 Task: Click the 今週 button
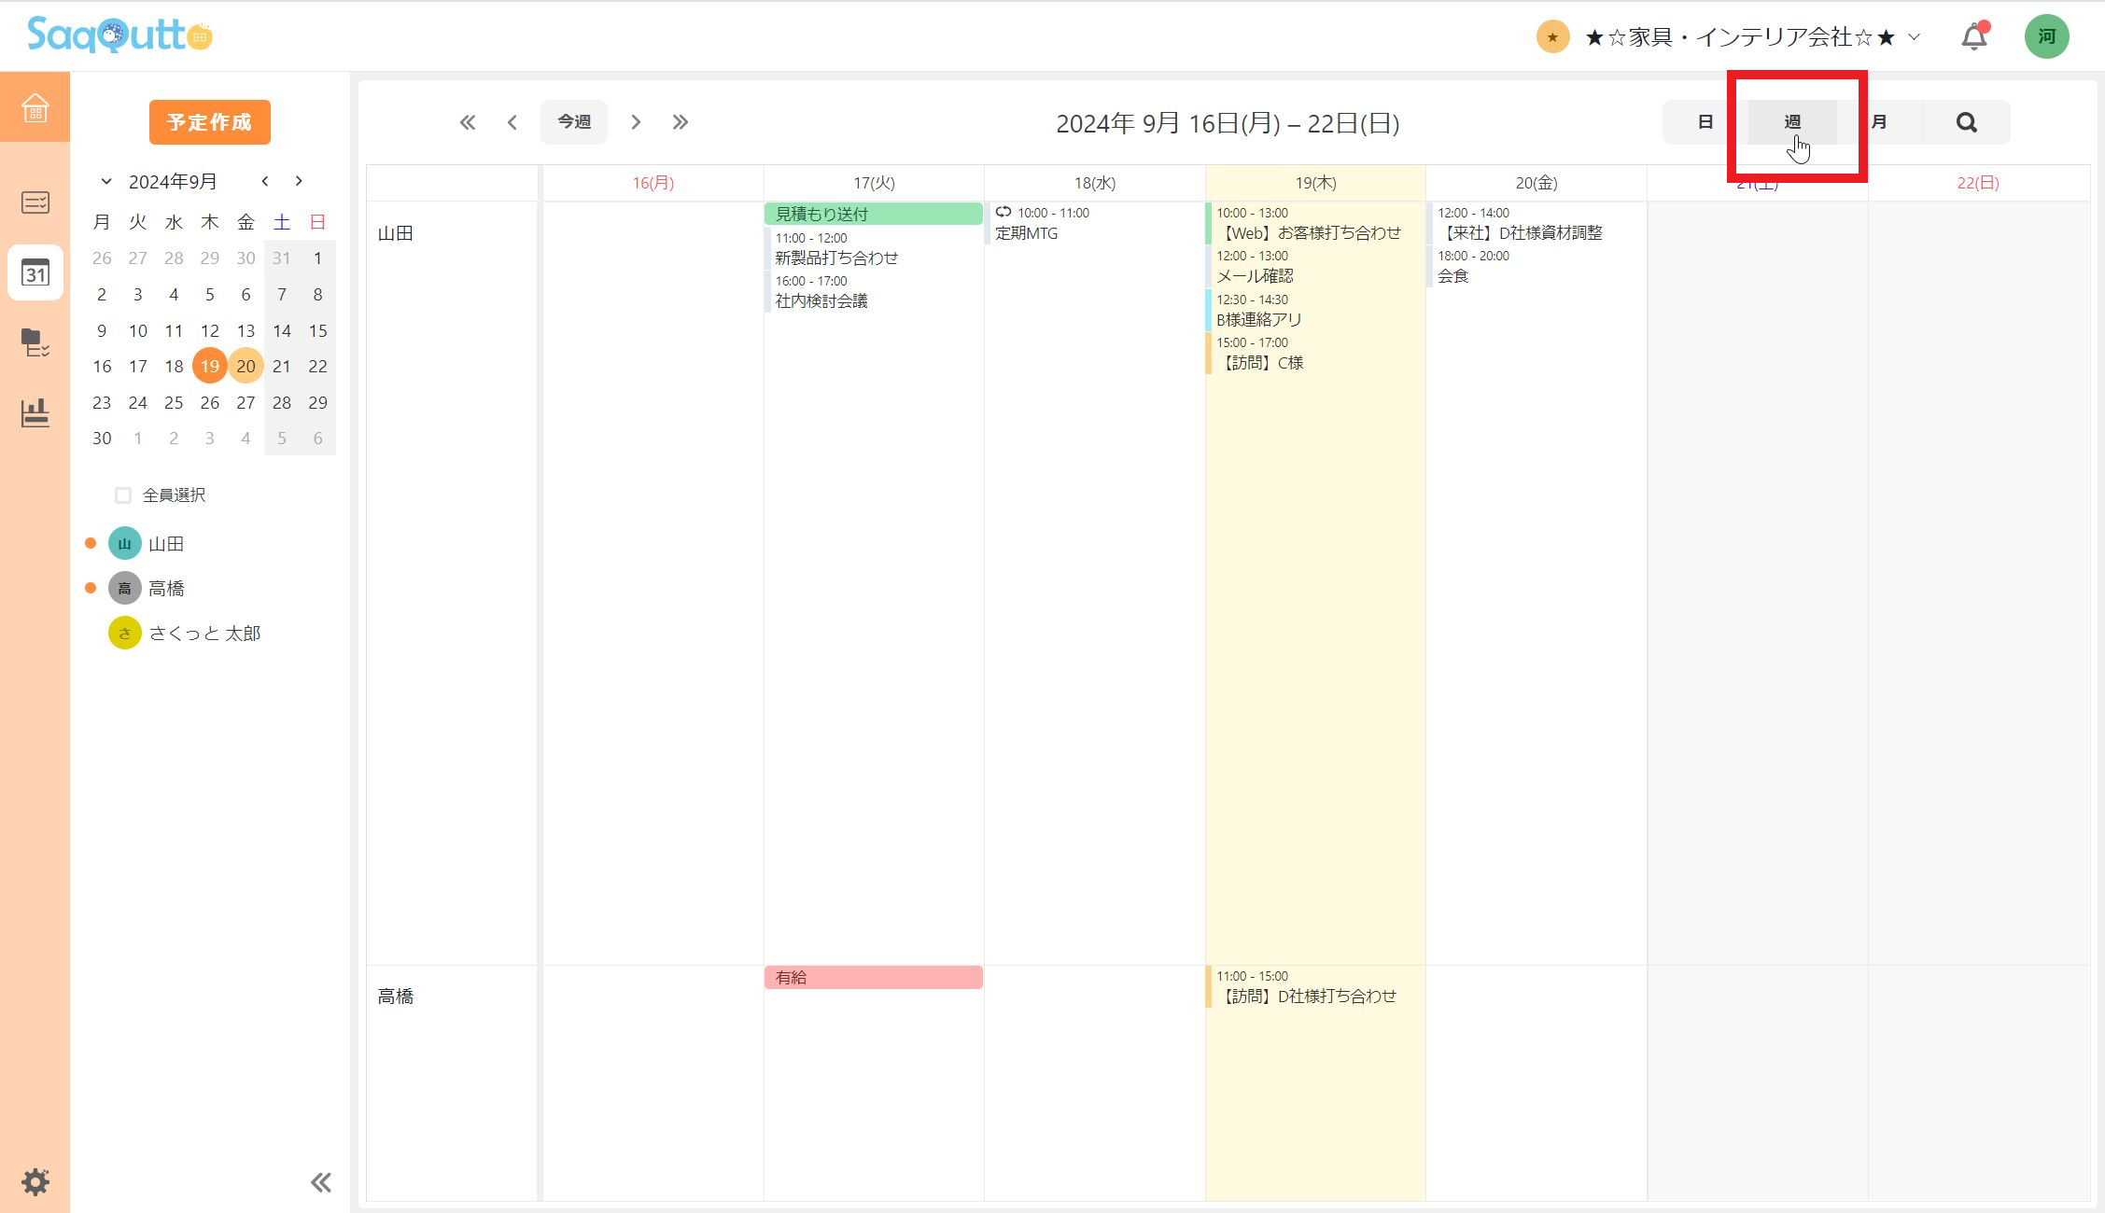[x=573, y=122]
